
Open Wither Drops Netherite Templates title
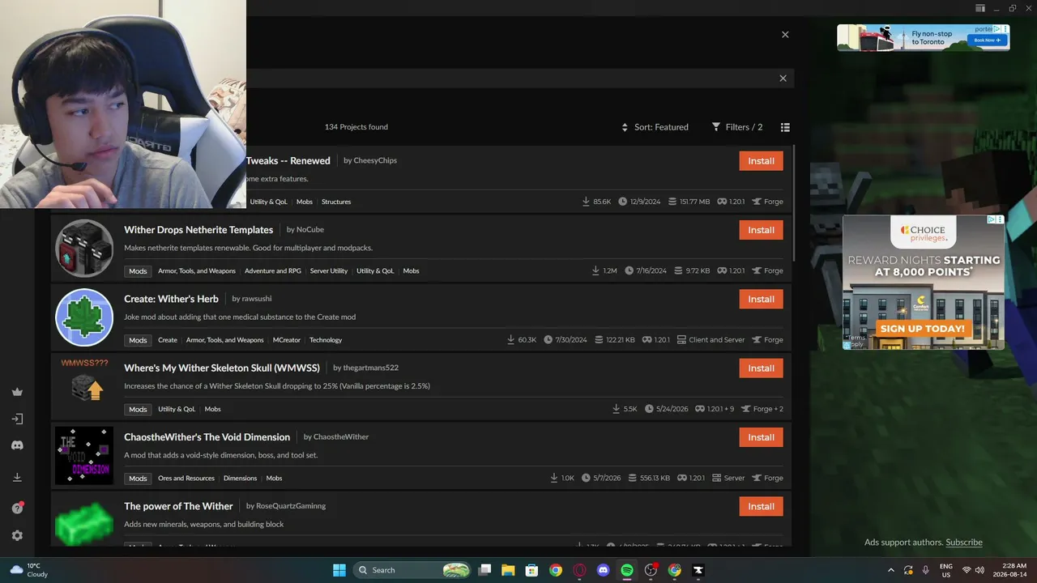(198, 230)
